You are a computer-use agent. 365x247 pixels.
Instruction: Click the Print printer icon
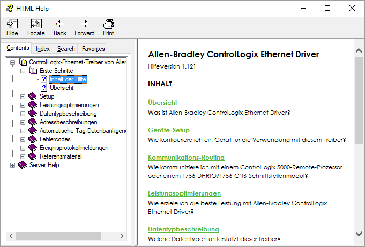108,24
